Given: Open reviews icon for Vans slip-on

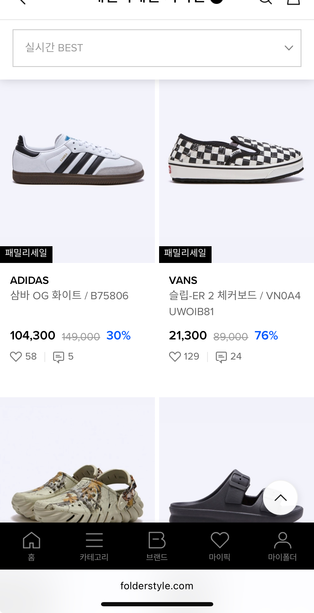Looking at the screenshot, I should [x=221, y=357].
